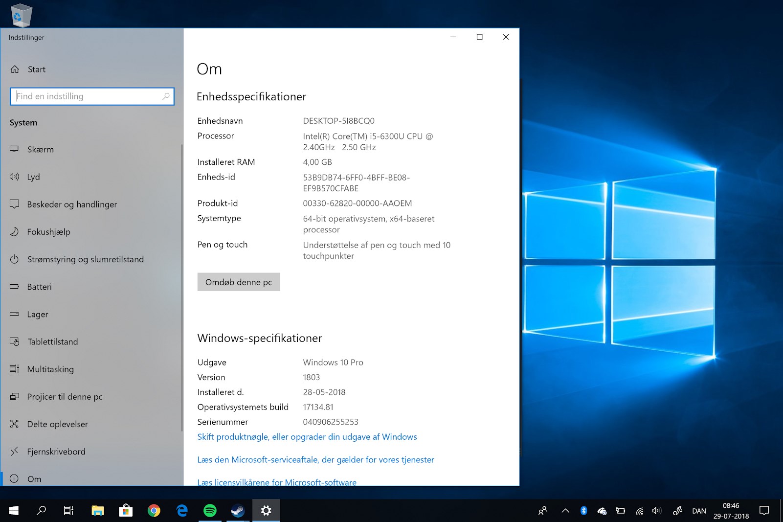This screenshot has width=783, height=522.
Task: Click the battery power tray icon
Action: pyautogui.click(x=621, y=511)
